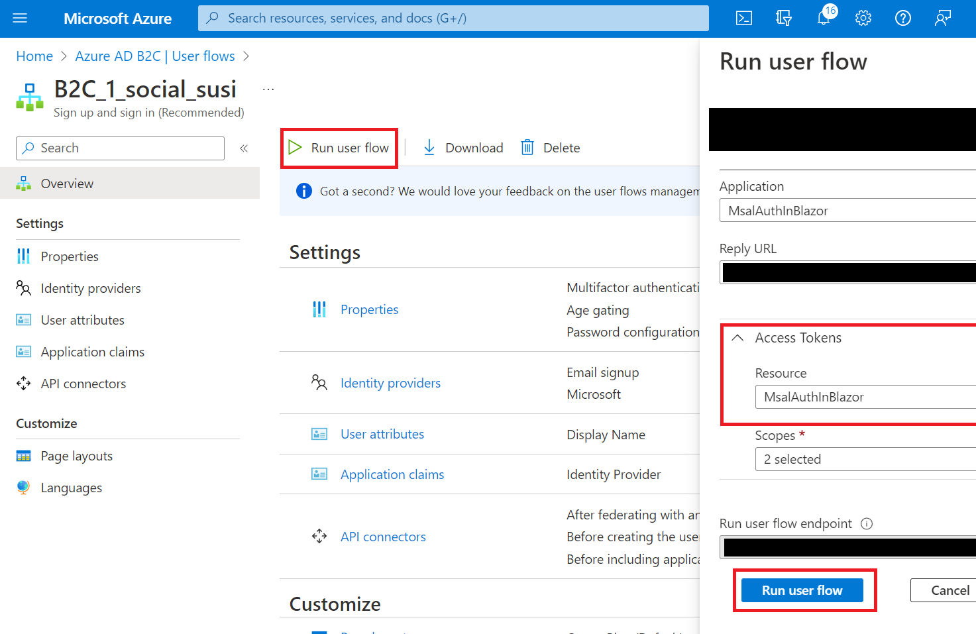Open Application claims link in Settings list

(x=392, y=474)
